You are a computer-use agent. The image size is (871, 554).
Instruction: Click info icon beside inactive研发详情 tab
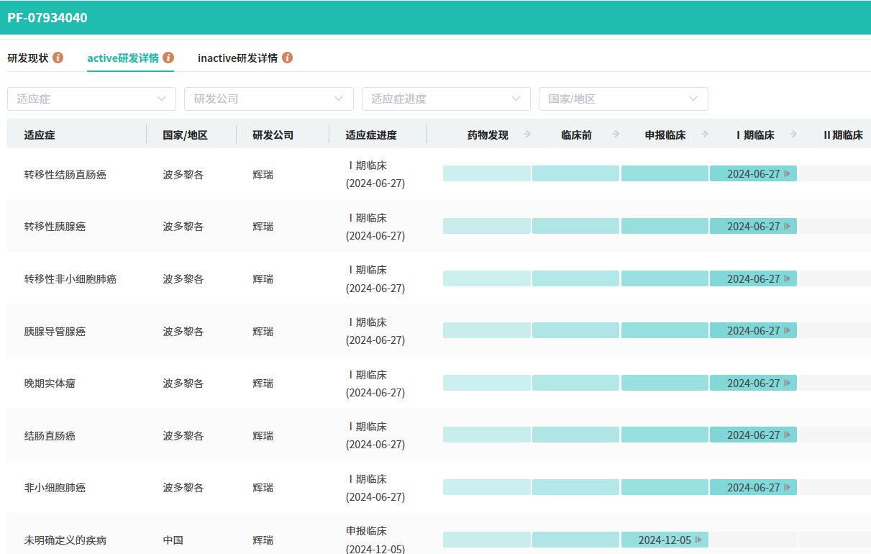click(287, 58)
